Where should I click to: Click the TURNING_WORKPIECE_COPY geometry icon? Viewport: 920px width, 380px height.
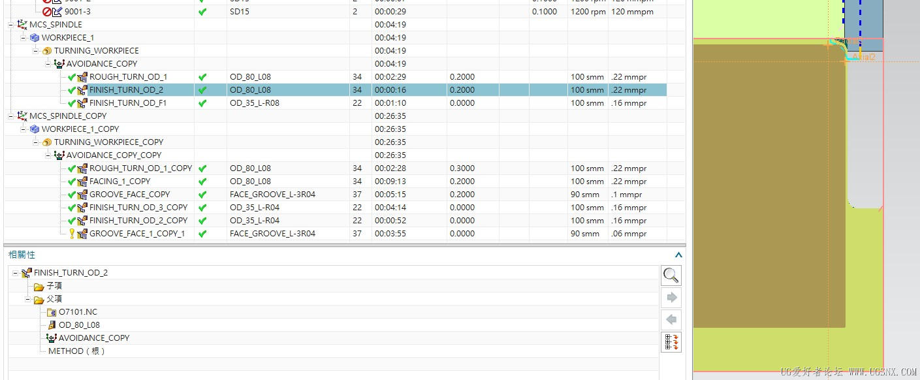tap(47, 142)
